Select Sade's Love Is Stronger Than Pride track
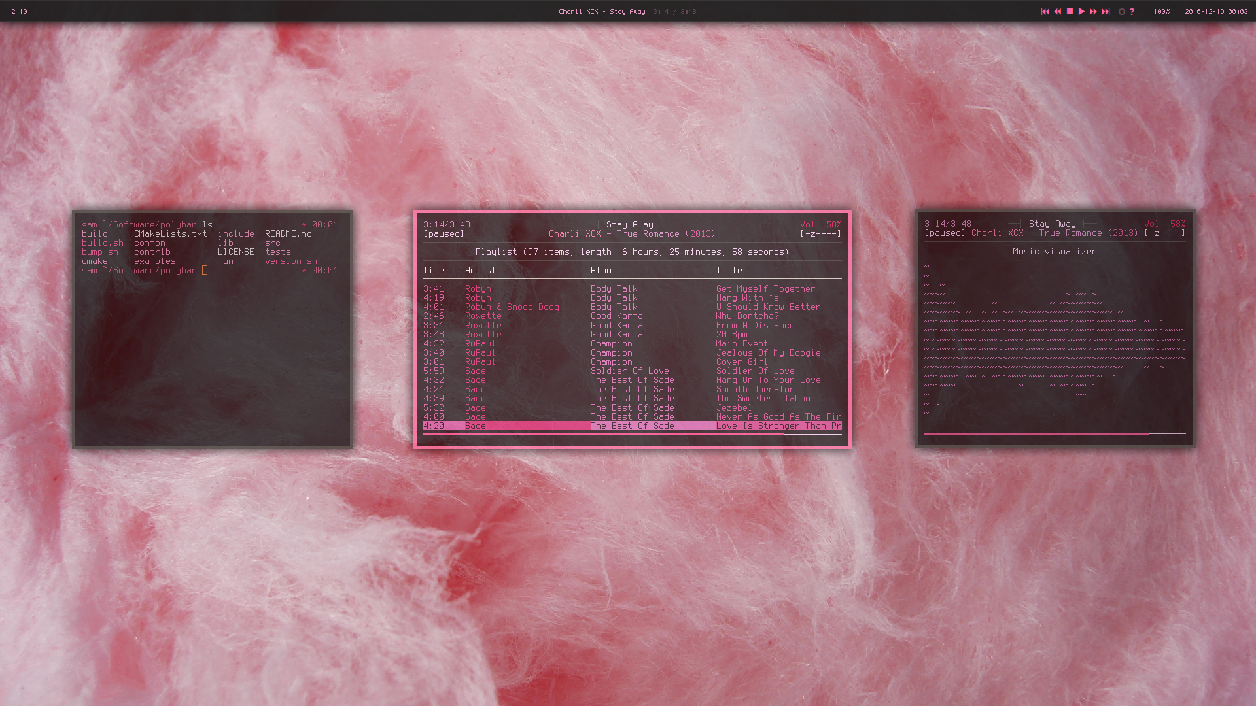 point(778,426)
